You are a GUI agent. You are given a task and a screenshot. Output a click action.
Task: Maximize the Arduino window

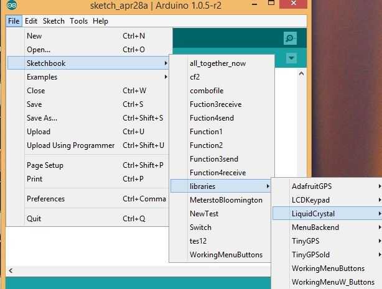click(271, 3)
